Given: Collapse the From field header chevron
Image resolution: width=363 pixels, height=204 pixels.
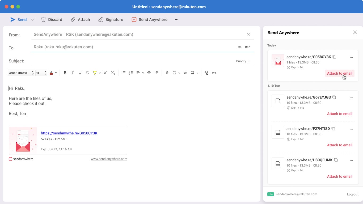Looking at the screenshot, I should (248, 34).
